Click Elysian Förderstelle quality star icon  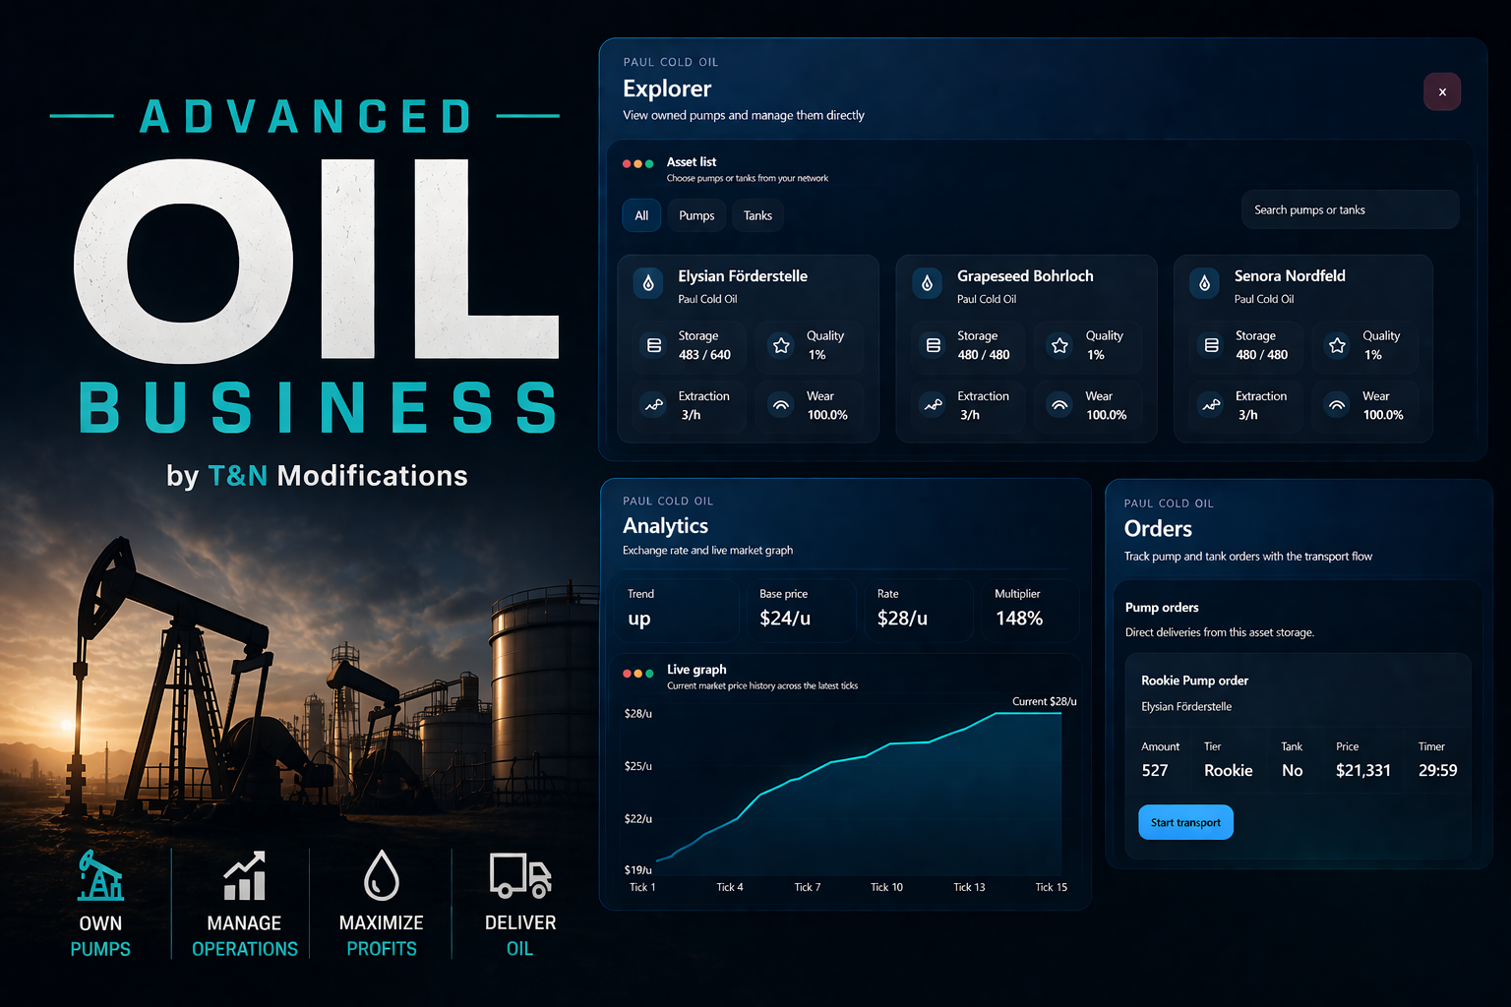tap(781, 345)
